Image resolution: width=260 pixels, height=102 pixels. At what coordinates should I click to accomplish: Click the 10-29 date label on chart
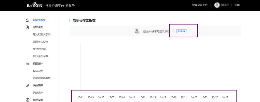click(225, 97)
